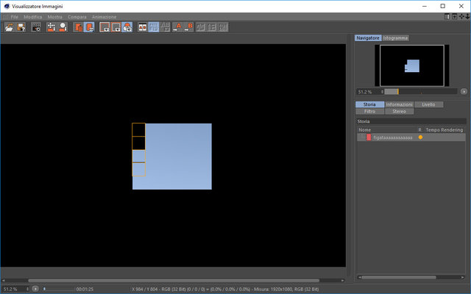Click the remove image stamp icon

pyautogui.click(x=63, y=27)
